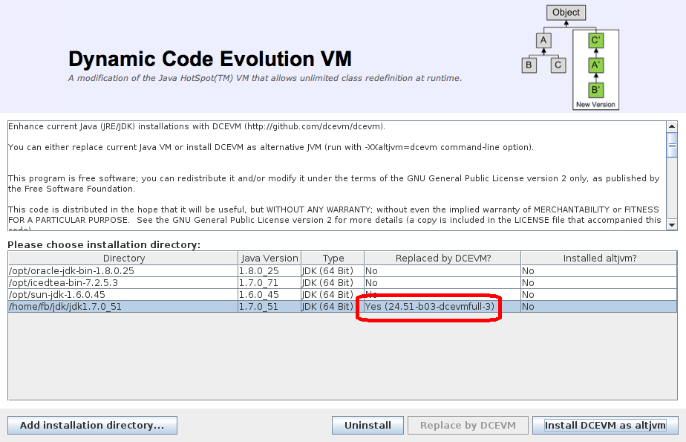The height and width of the screenshot is (442, 686).
Task: Click the Type cell for jdk1.7.0_51 row
Action: [333, 306]
